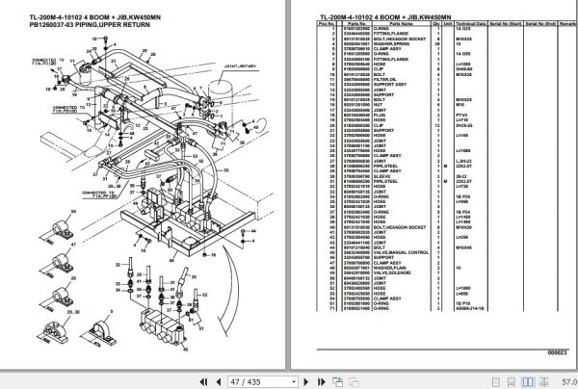Screen dimensions: 578x389
Task: Click the SLEEVE parts name entry
Action: [381, 176]
